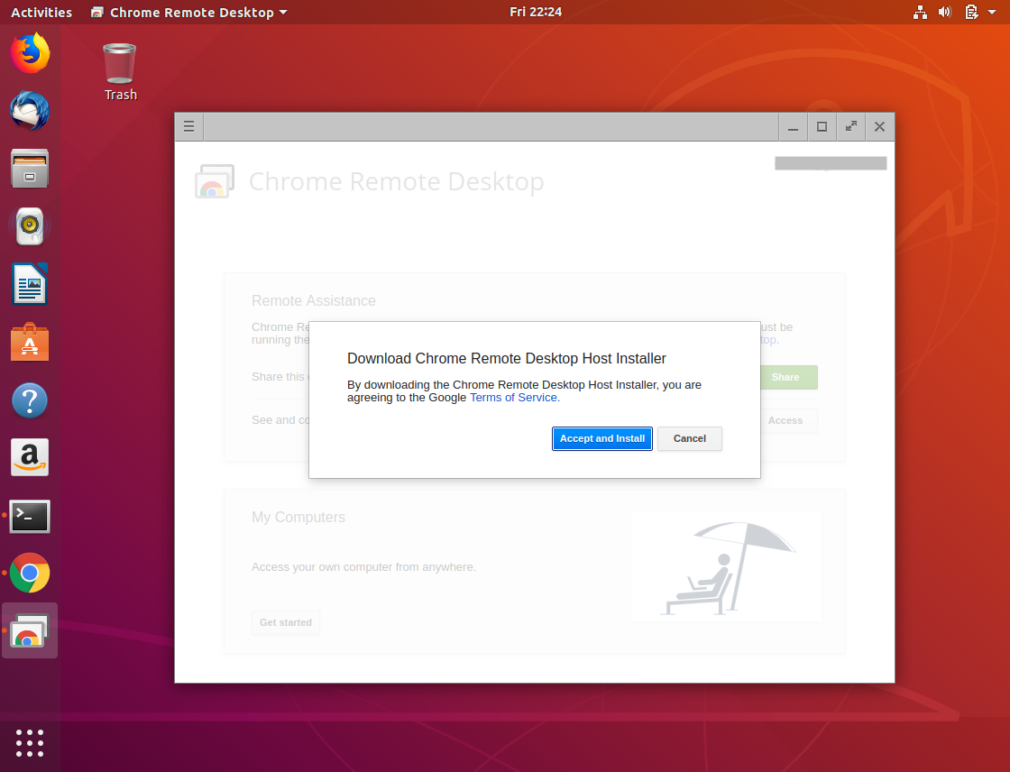Image resolution: width=1010 pixels, height=772 pixels.
Task: Show the applications grid in the dock
Action: coord(29,743)
